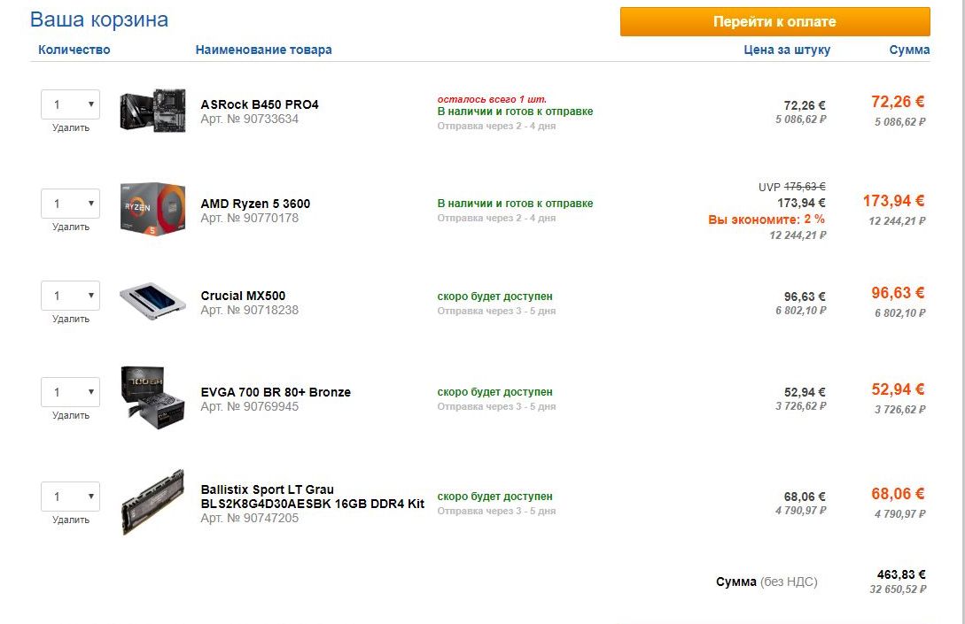Open the AMD Ryzen 5 3600 product image
Screen dimensions: 965x624
152,209
